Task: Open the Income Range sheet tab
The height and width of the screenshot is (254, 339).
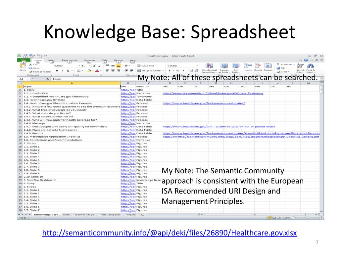Action: [x=84, y=215]
